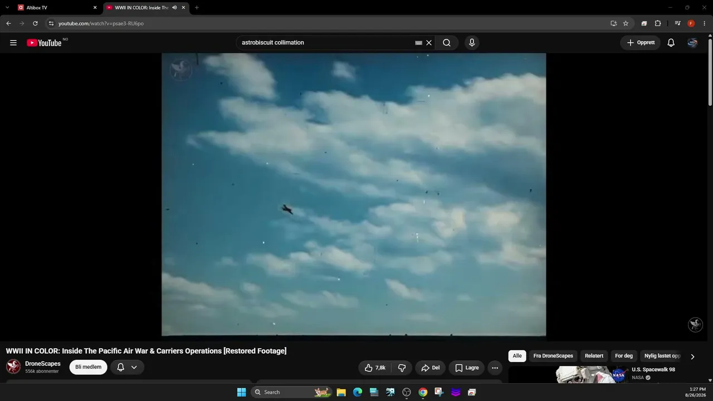
Task: Close the WWII IN COLOR tab
Action: click(183, 8)
